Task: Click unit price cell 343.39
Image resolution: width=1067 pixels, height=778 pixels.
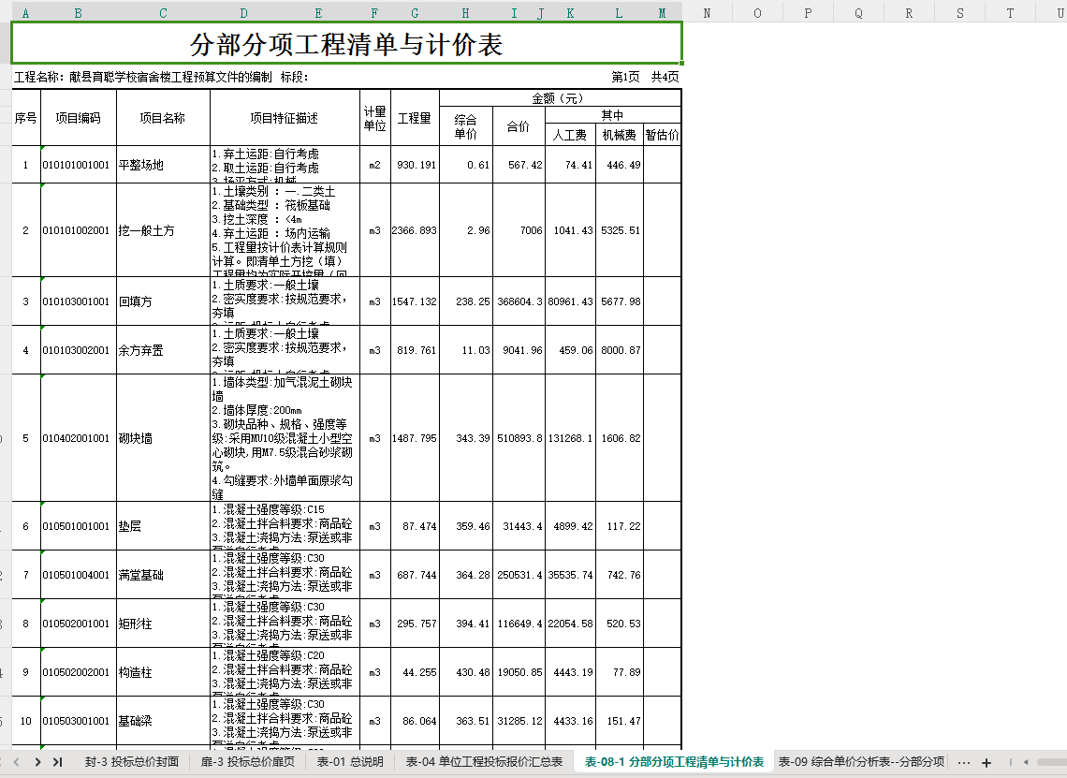Action: [466, 438]
